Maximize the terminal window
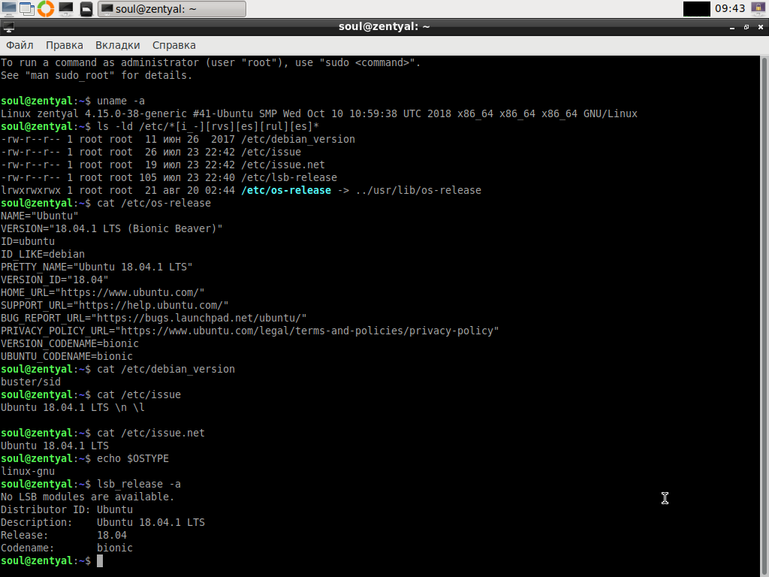 [x=746, y=28]
